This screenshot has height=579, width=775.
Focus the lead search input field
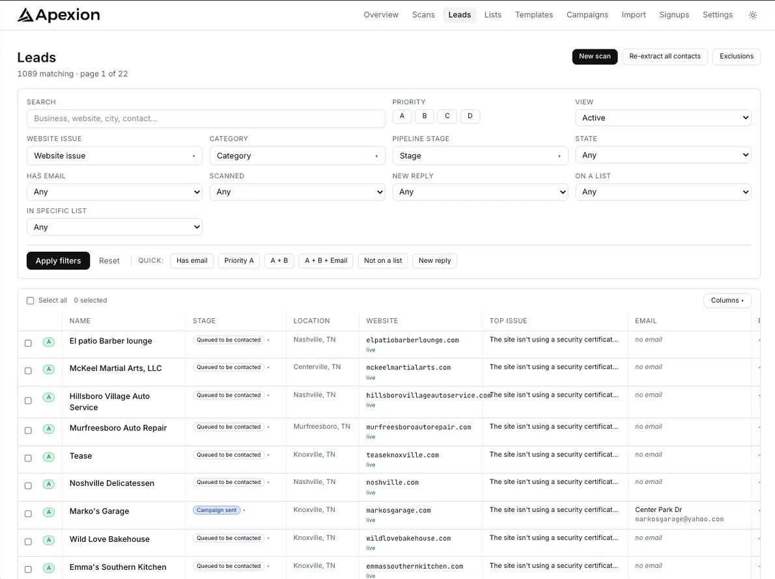point(206,118)
